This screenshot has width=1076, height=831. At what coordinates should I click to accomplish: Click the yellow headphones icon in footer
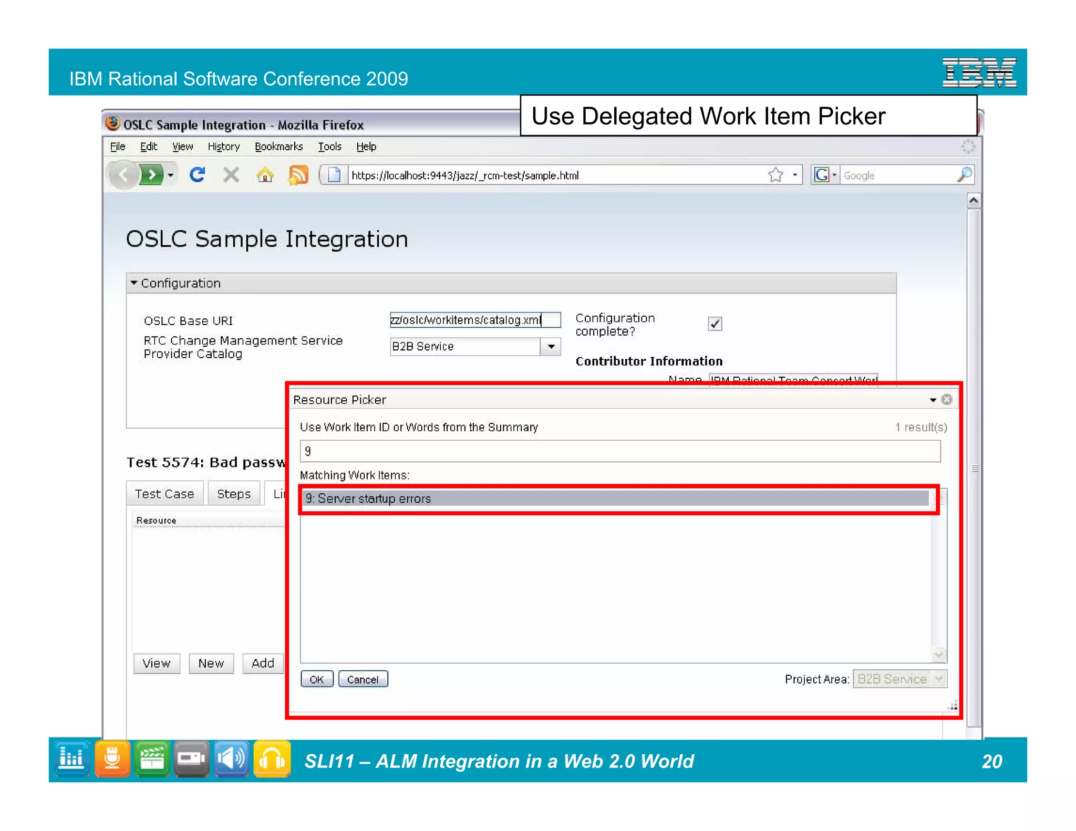click(x=272, y=759)
